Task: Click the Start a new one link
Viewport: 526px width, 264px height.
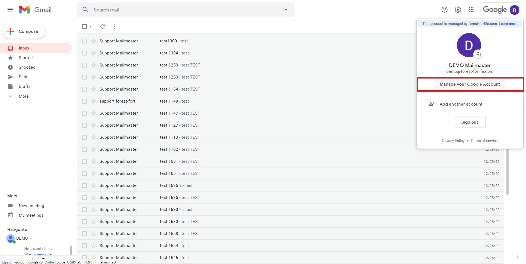Action: click(x=38, y=254)
